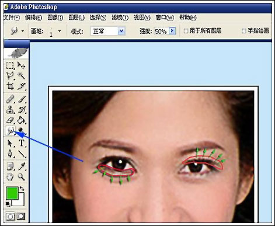Screen dimensions: 275x226
Task: Select the Type tool
Action: [x=22, y=143]
